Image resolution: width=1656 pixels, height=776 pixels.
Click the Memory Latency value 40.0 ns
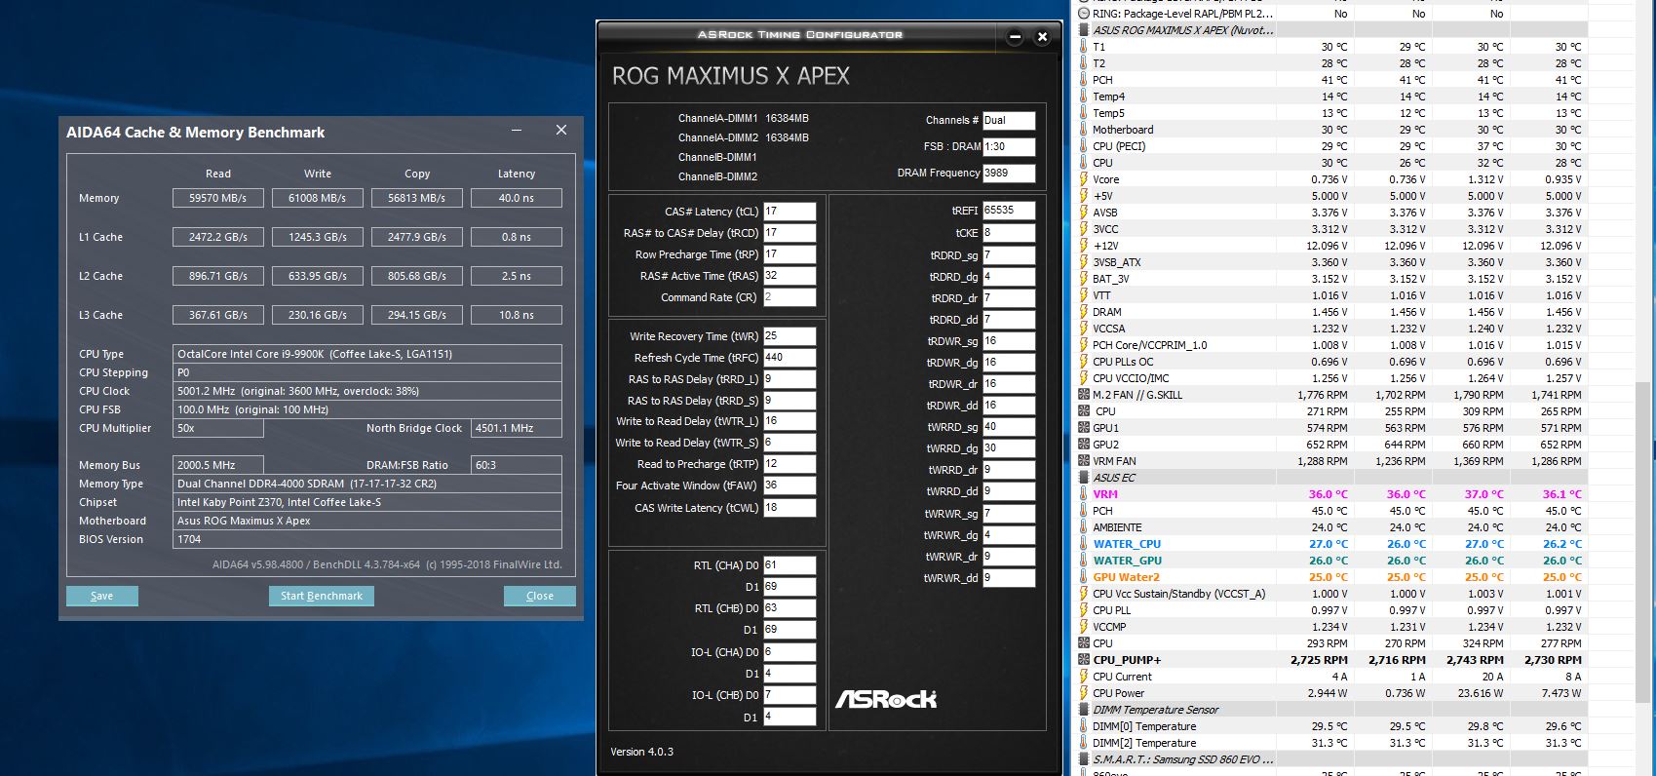click(517, 198)
